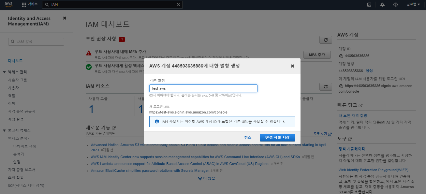Viewport: 426px width, 194px height.
Task: Open the AWS home logo
Action: tap(8, 5)
